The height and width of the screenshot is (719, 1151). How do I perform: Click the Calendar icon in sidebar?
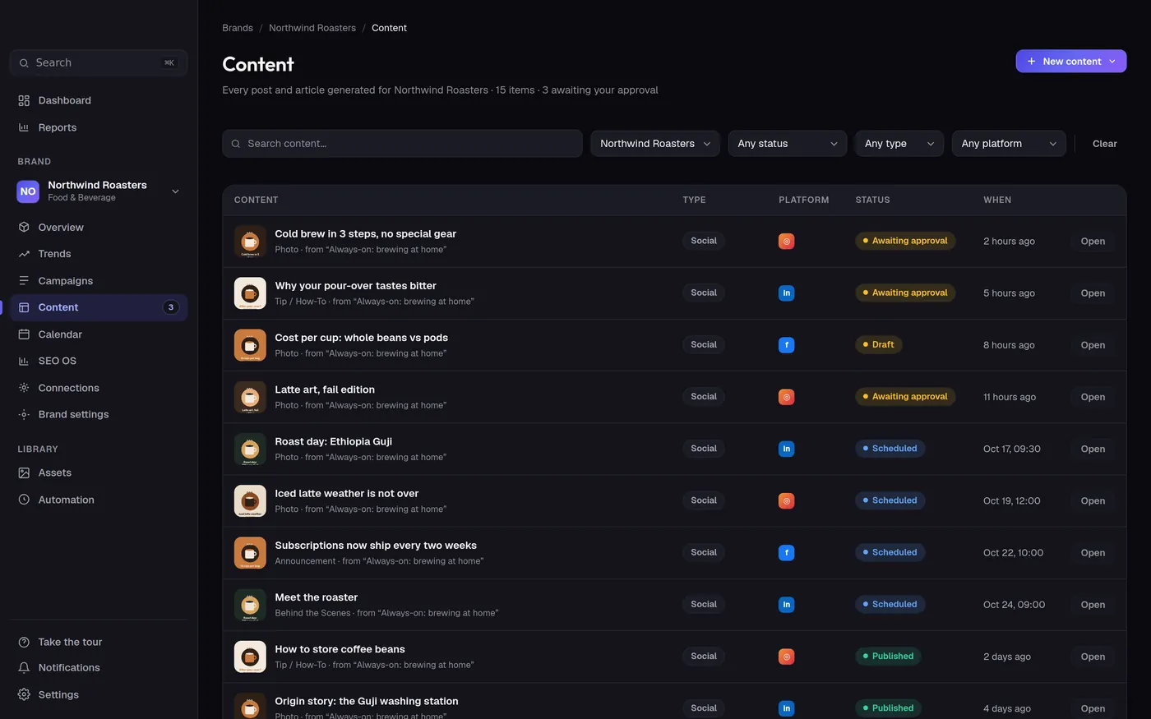pyautogui.click(x=24, y=334)
